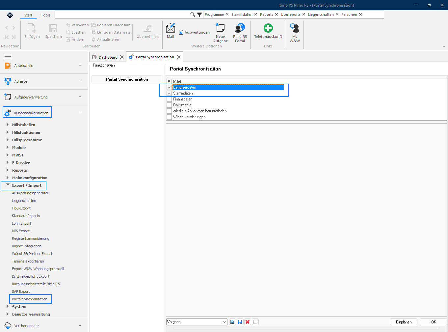Open Auswertungen in the ribbon
The width and height of the screenshot is (448, 332).
(x=194, y=32)
